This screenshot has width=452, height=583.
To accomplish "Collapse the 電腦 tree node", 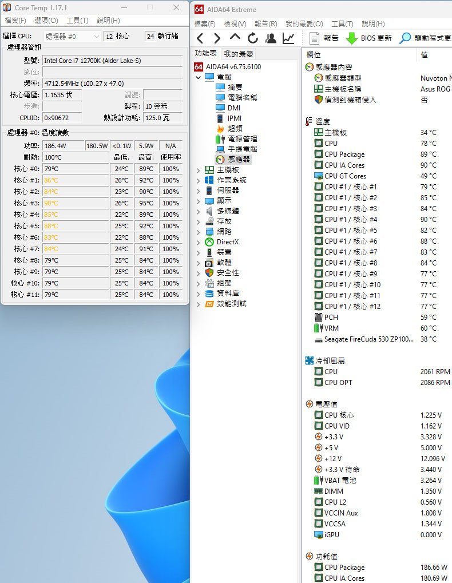I will click(x=198, y=77).
